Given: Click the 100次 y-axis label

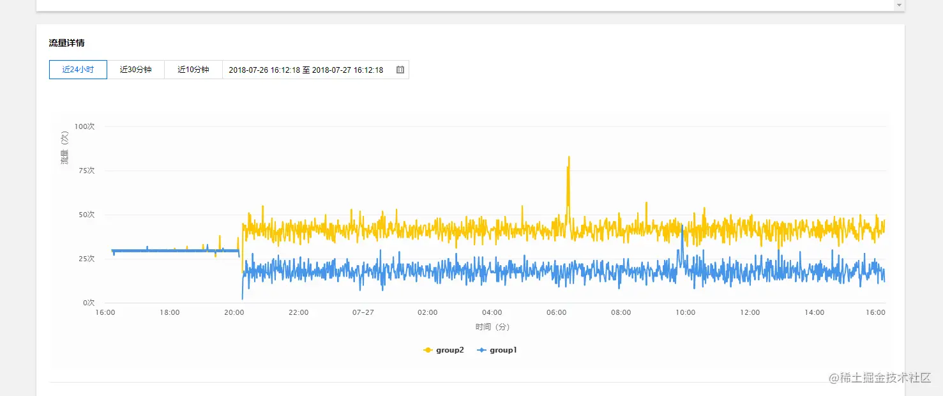Looking at the screenshot, I should tap(84, 126).
